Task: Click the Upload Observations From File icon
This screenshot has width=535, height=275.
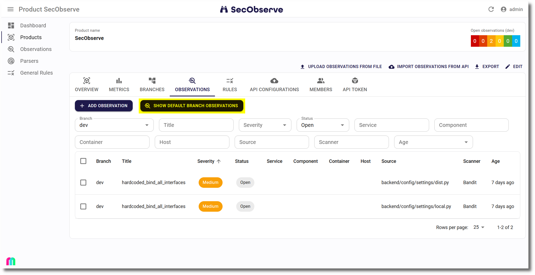Action: (x=302, y=66)
